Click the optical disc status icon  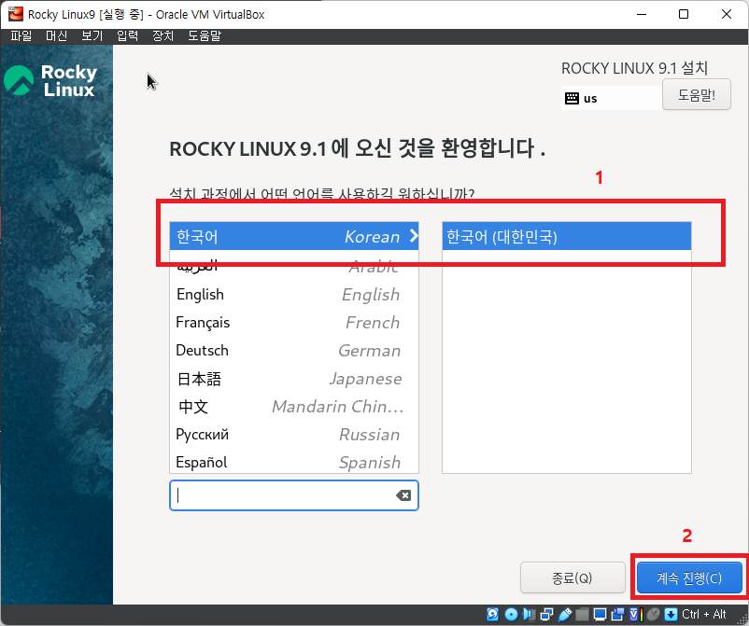coord(511,614)
